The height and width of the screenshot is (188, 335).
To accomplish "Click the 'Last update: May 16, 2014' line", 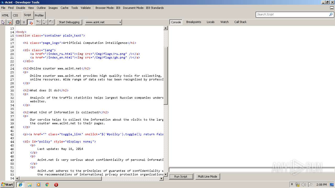I will 60,149.
